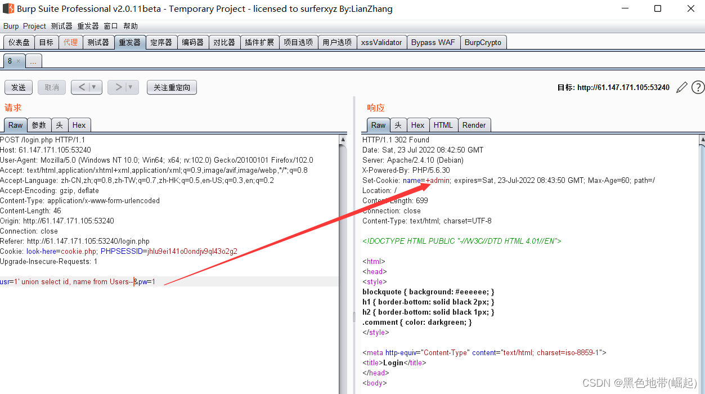This screenshot has height=394, width=705.
Task: Click the pencil icon to edit target
Action: pyautogui.click(x=682, y=87)
